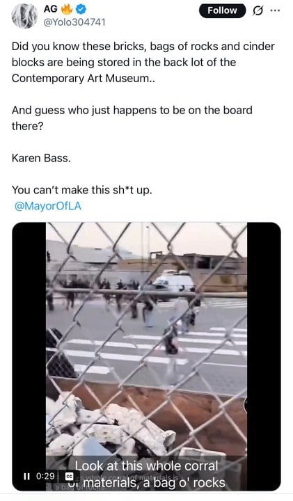This screenshot has height=501, width=293.
Task: Open the @MayorOfLA mention link
Action: tap(48, 206)
